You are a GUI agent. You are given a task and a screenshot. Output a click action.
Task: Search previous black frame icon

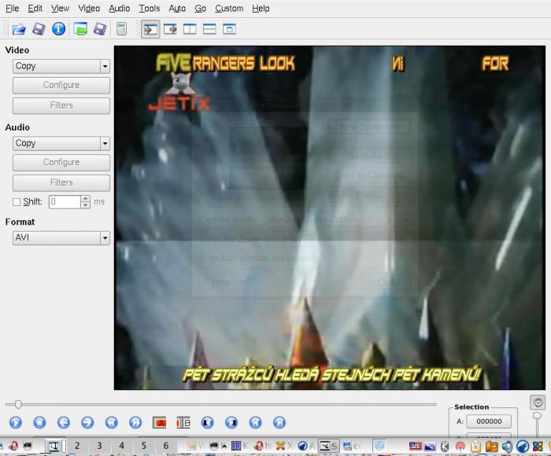point(207,422)
